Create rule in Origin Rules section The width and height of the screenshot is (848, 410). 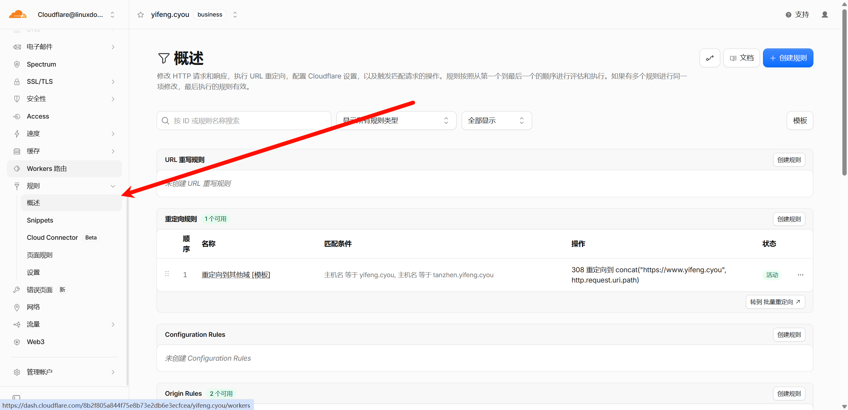789,393
